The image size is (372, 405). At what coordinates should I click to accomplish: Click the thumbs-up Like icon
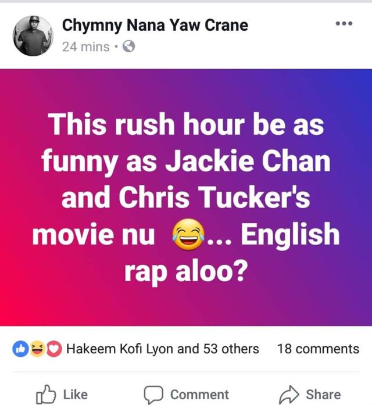pyautogui.click(x=46, y=394)
